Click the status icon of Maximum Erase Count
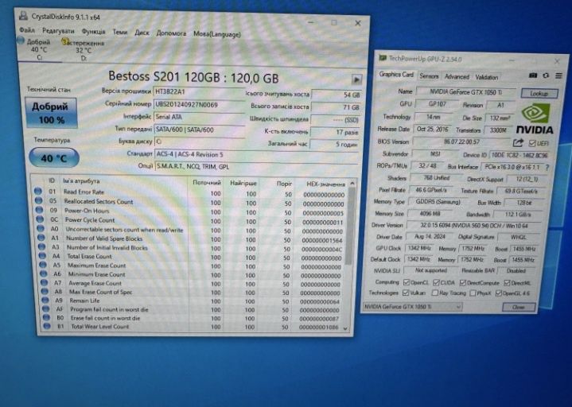The image size is (572, 407). [43, 265]
